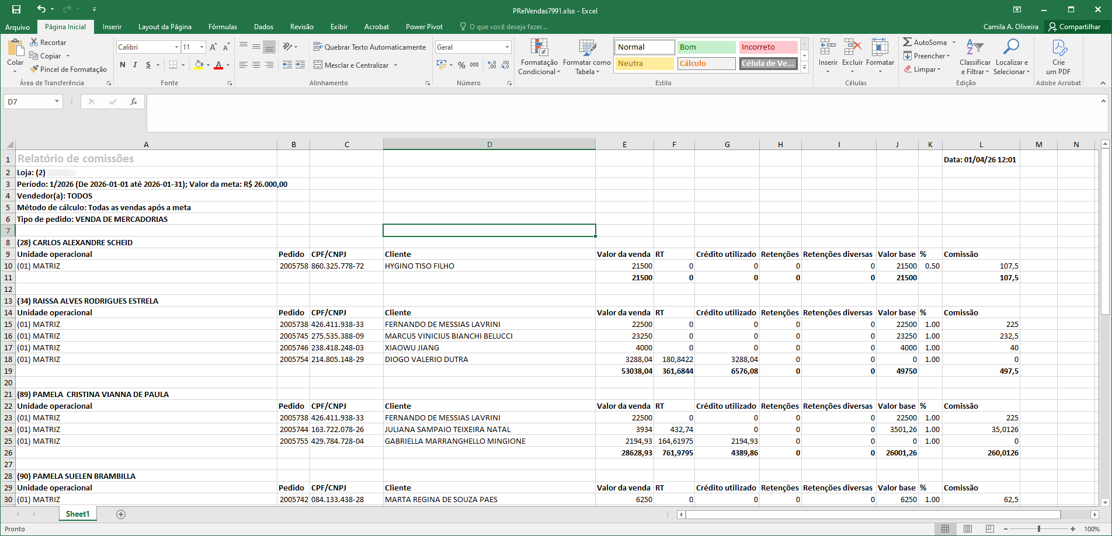
Task: Open the Calibri font name dropdown
Action: pyautogui.click(x=176, y=47)
